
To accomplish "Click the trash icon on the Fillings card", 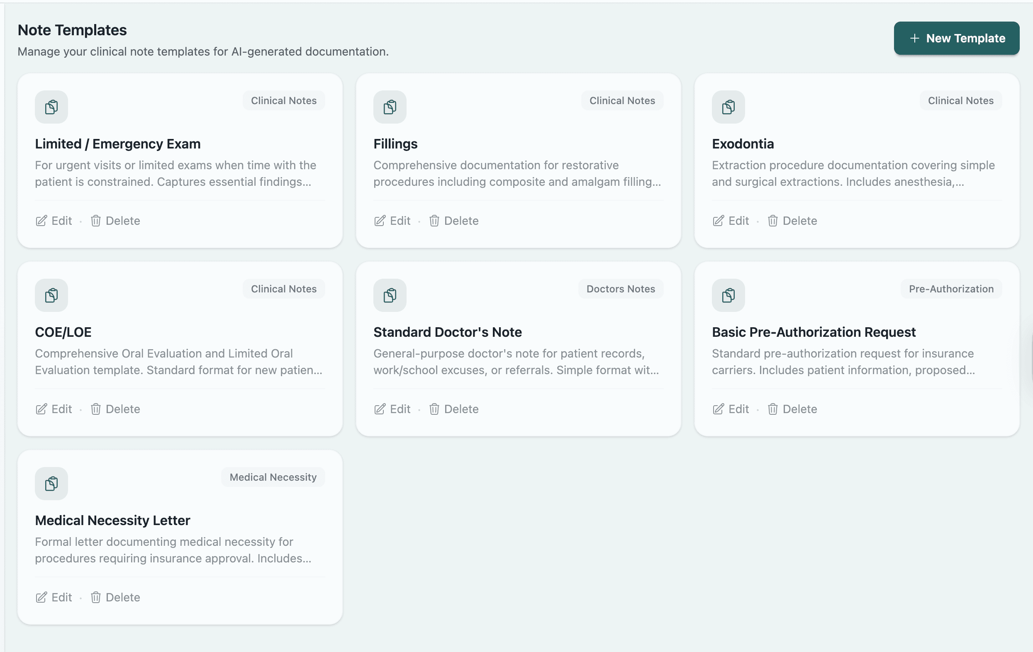I will point(434,221).
